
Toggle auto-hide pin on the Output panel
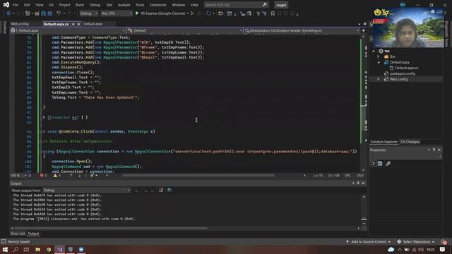[x=358, y=183]
